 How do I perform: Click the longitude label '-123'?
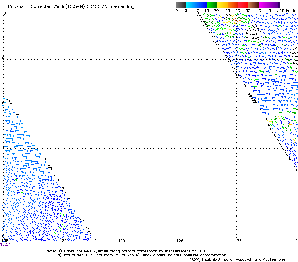click(x=237, y=241)
